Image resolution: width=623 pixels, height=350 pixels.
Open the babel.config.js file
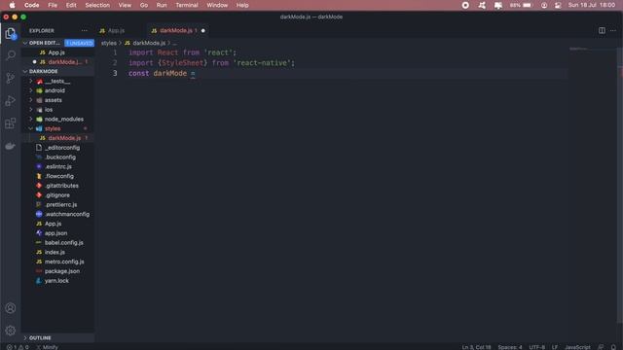point(57,243)
